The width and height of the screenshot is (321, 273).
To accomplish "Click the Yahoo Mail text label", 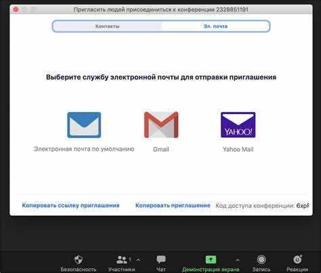I will pos(238,149).
